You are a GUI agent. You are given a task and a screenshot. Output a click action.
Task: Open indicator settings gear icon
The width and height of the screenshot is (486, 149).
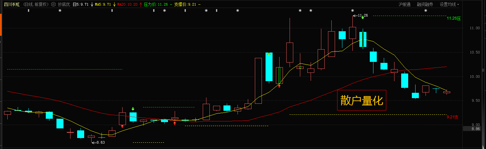53,5
